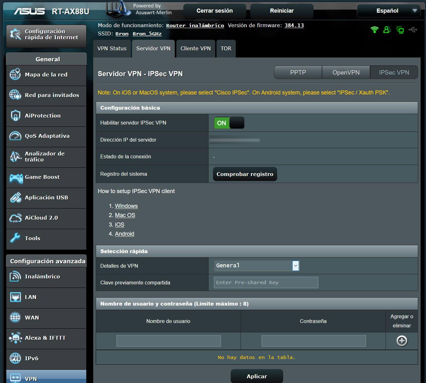Click the Router inalámbrico mode link
The image size is (426, 383).
click(195, 26)
